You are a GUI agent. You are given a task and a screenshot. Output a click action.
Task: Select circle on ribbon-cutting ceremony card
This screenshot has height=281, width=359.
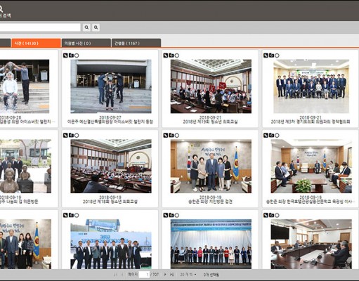pos(177,215)
